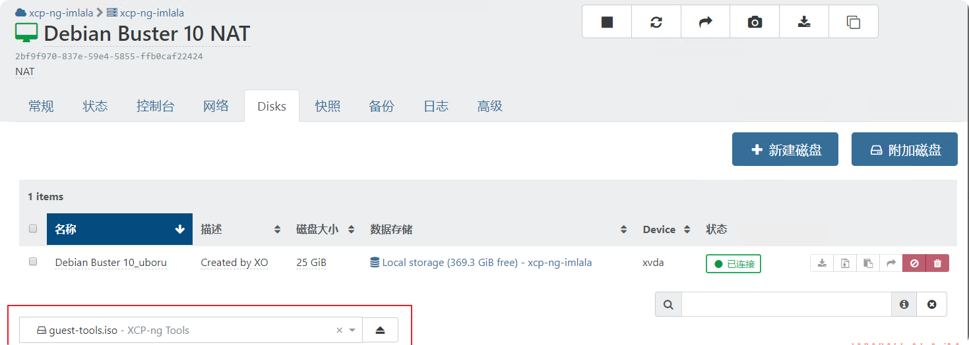This screenshot has width=969, height=345.
Task: Click the search magnifier icon
Action: (668, 304)
